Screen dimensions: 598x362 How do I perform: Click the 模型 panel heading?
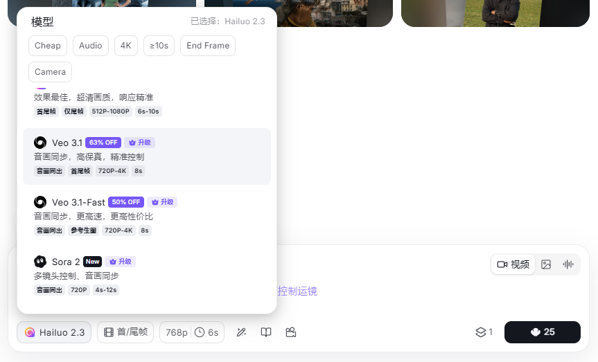tap(42, 21)
